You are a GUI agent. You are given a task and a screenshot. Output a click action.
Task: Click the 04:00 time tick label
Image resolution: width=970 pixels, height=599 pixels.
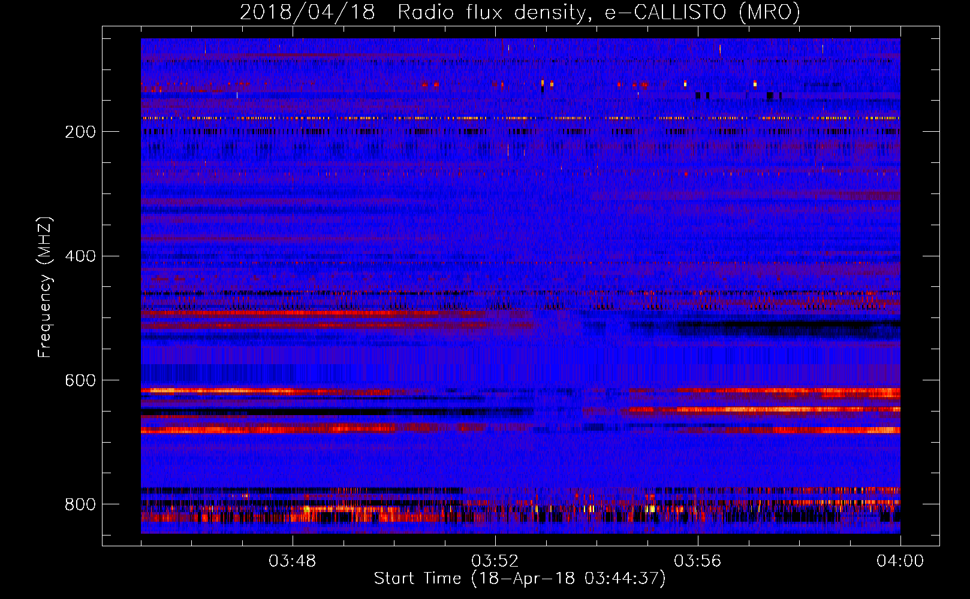[900, 561]
